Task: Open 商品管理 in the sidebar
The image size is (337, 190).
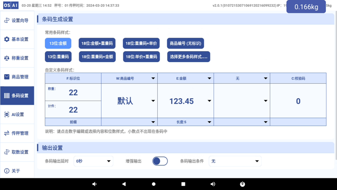Action: (17, 77)
